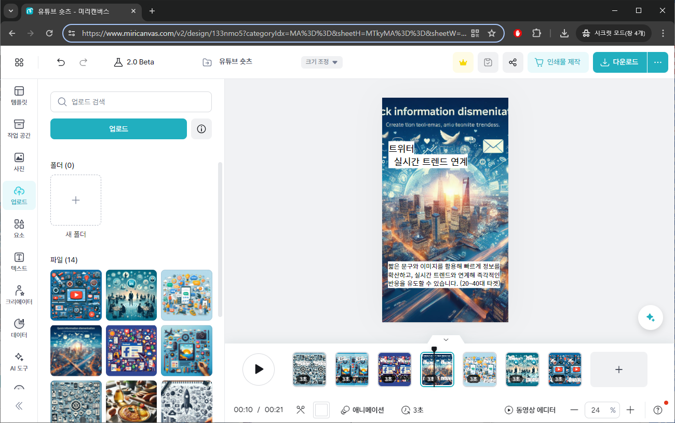Show upload info with the info icon
The height and width of the screenshot is (423, 675).
pyautogui.click(x=201, y=129)
